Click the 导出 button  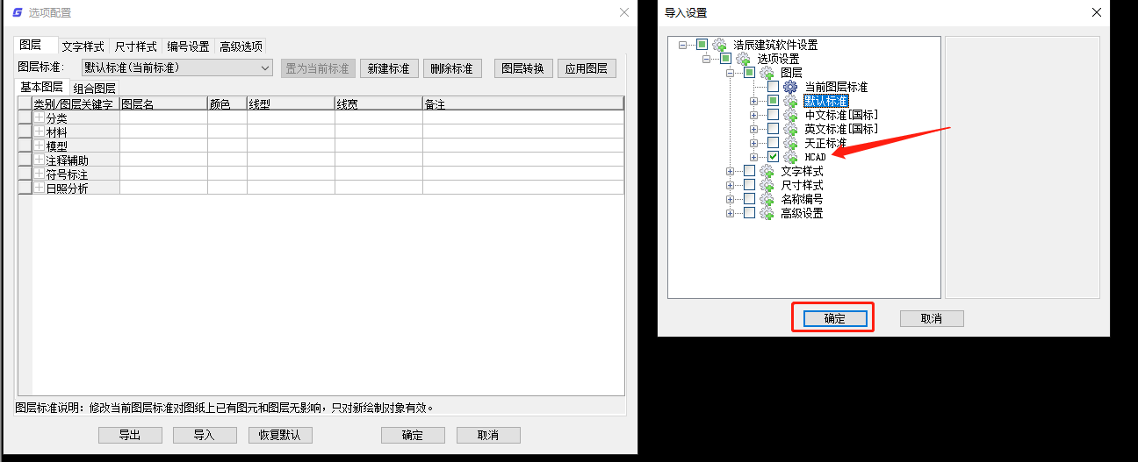129,435
